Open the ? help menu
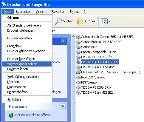The image size is (144, 122). [85, 12]
